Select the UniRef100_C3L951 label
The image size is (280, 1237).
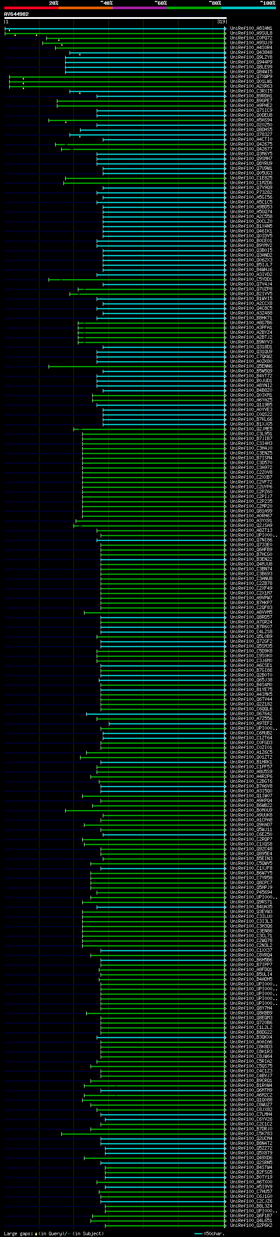(x=251, y=434)
